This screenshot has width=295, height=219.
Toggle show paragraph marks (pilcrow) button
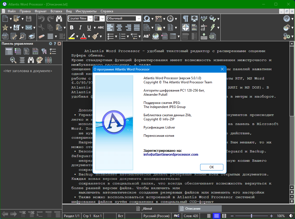click(x=186, y=19)
